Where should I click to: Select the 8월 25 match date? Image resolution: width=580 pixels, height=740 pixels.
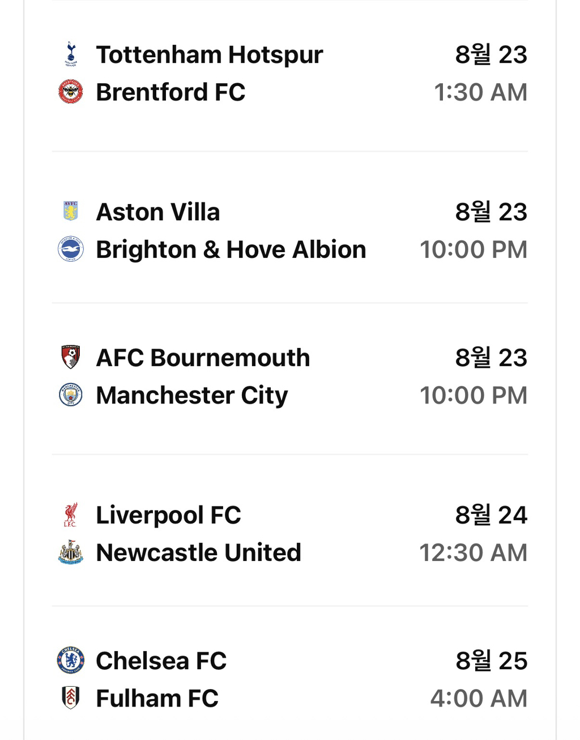coord(491,661)
